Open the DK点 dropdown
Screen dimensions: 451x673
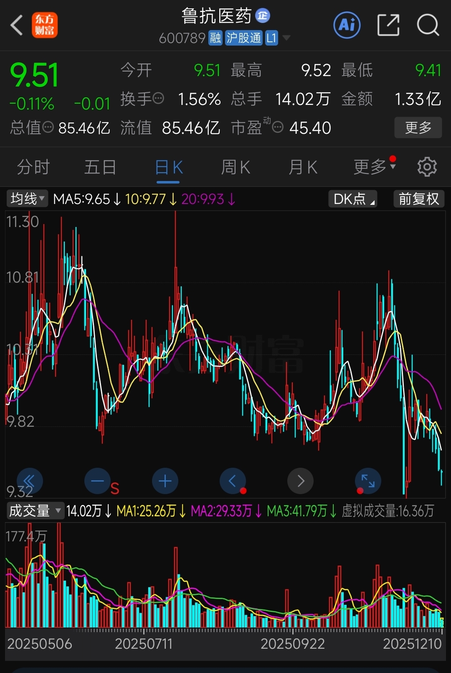coord(353,199)
